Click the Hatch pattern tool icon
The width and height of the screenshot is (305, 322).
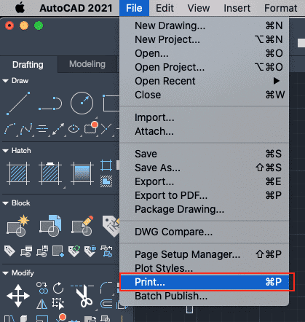click(18, 173)
